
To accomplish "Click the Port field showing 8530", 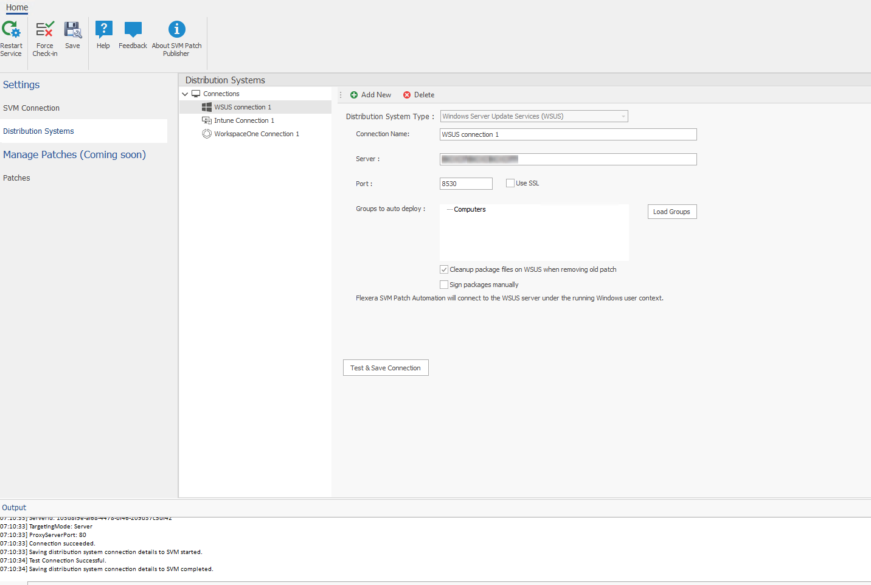I will [x=466, y=184].
